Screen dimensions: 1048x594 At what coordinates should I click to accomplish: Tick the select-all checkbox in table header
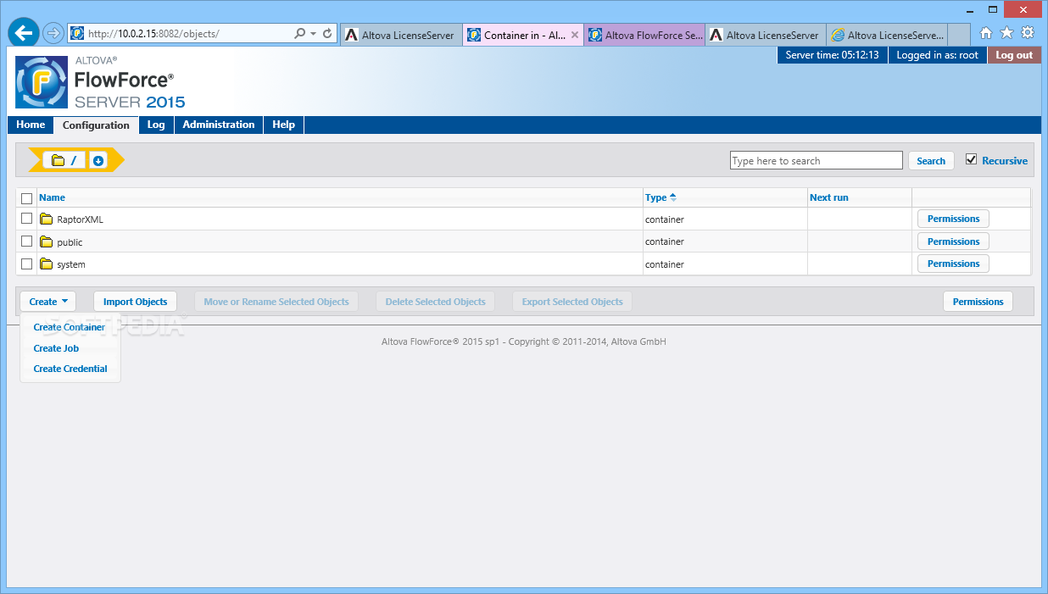pos(26,198)
